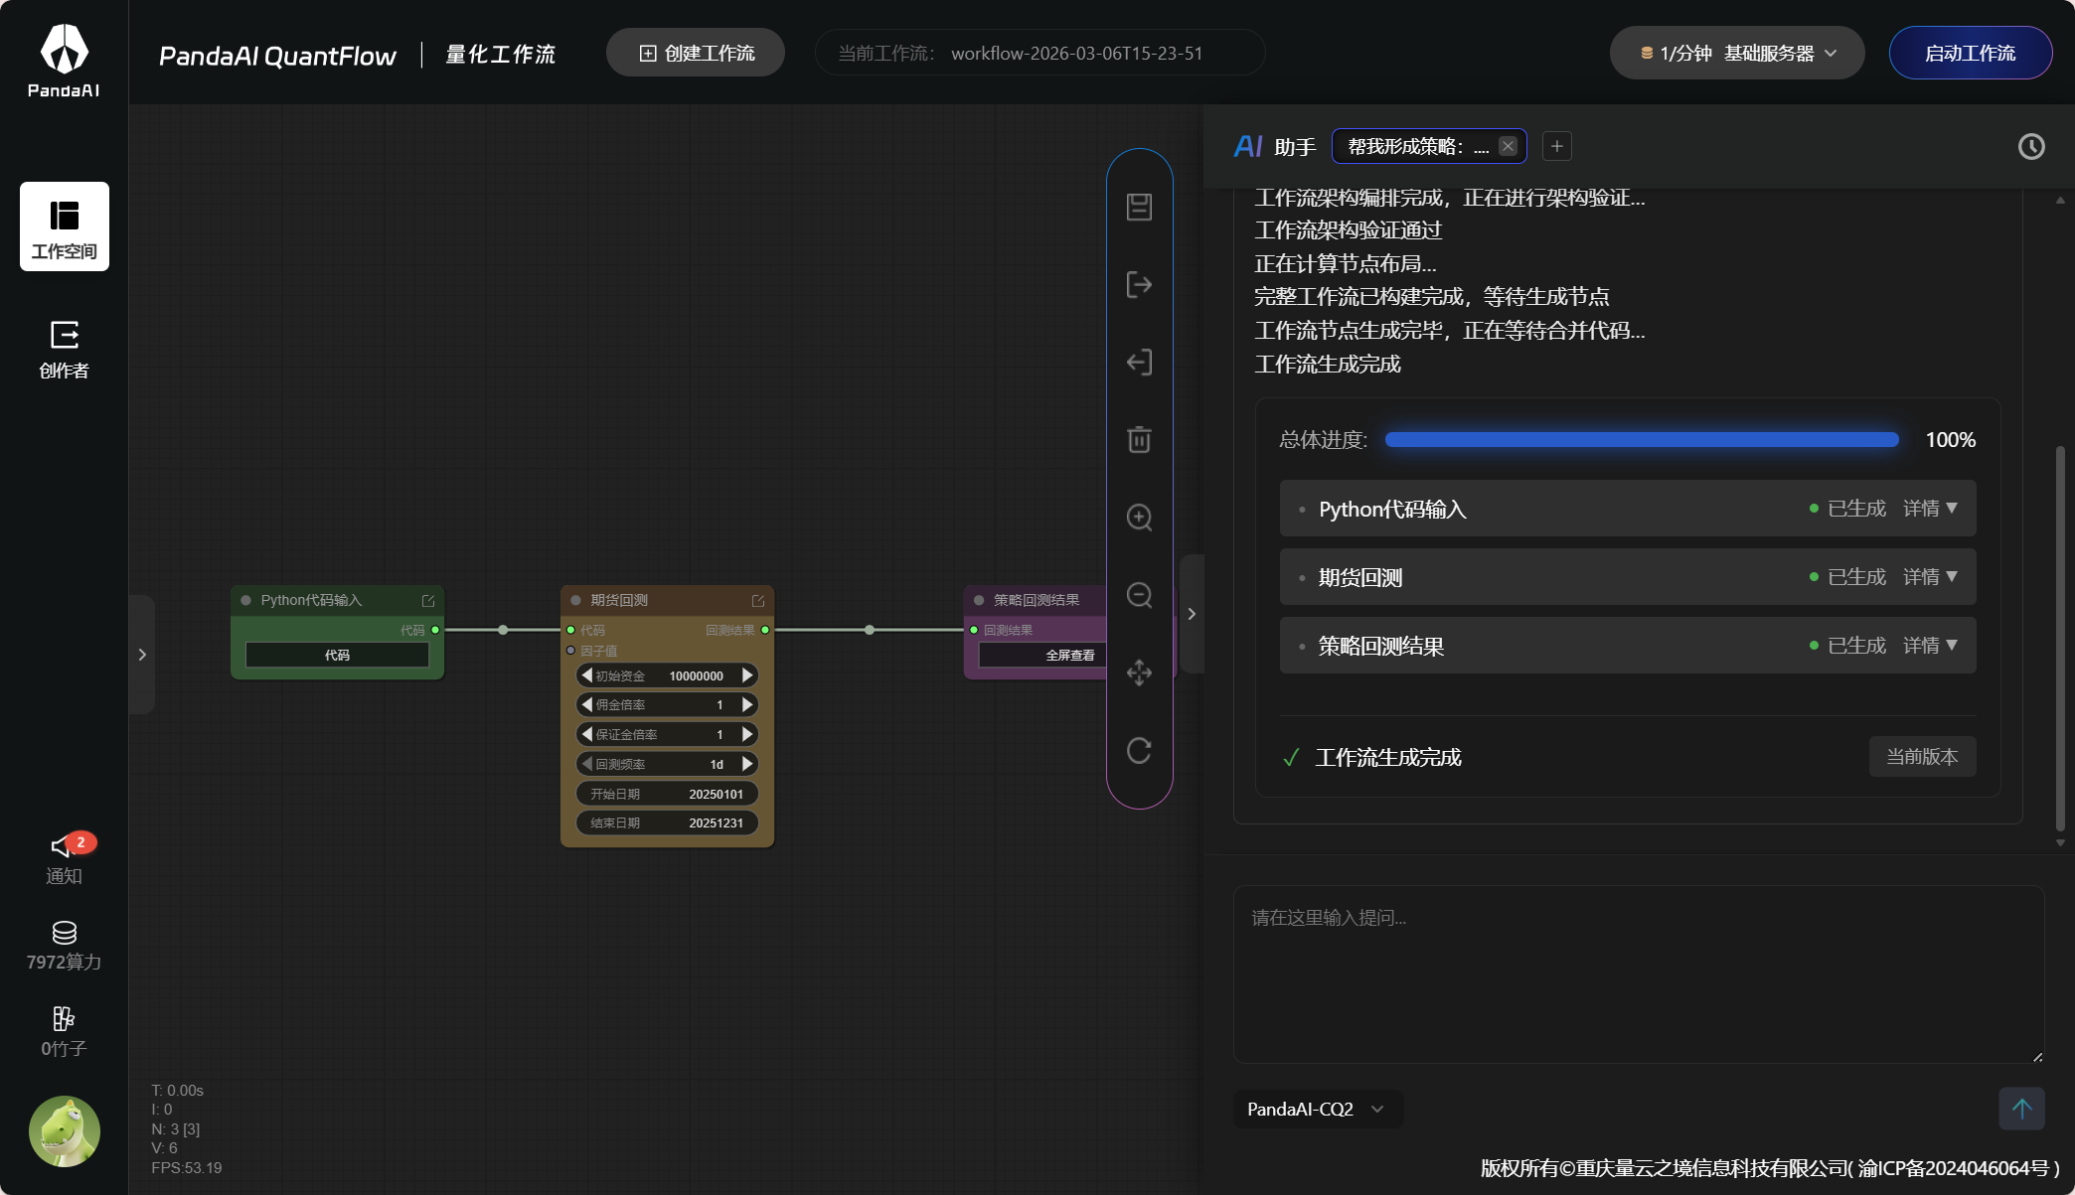Open the dinosaur user avatar profile
The height and width of the screenshot is (1195, 2075).
pos(65,1131)
